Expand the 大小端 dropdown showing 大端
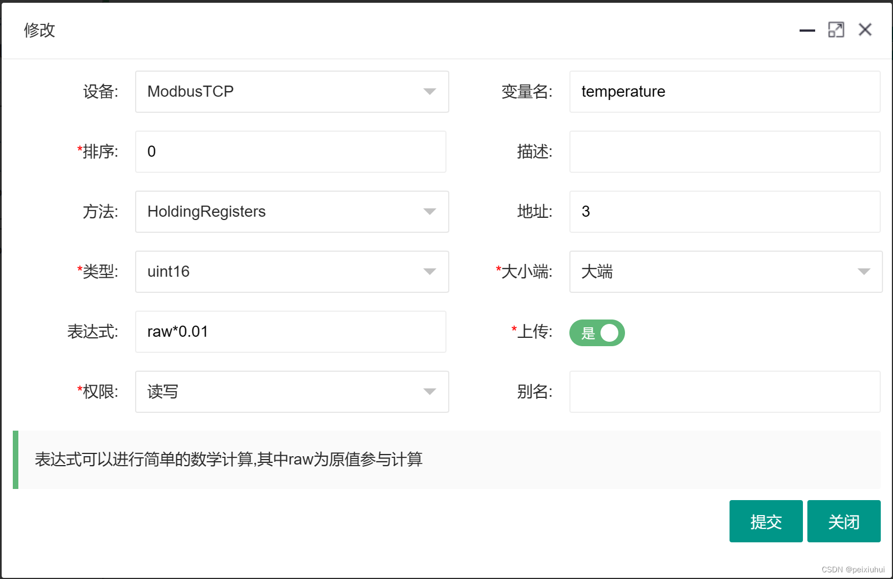Image resolution: width=893 pixels, height=579 pixels. (862, 272)
